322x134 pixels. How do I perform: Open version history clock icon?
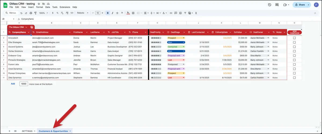coord(269,5)
